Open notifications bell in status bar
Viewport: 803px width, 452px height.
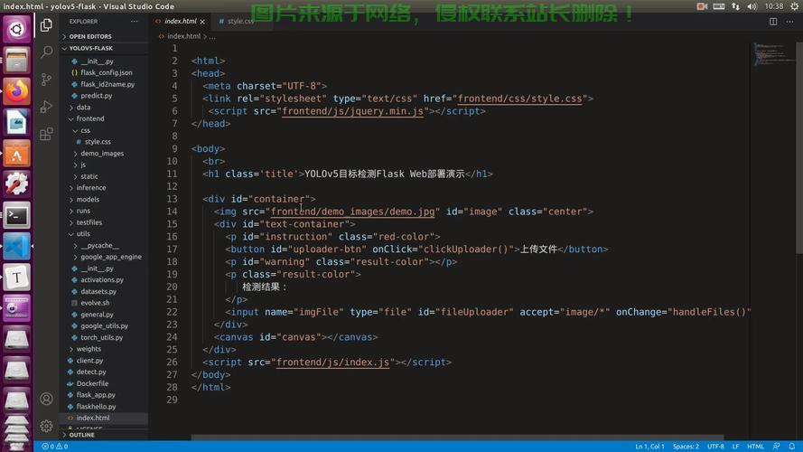(x=792, y=447)
